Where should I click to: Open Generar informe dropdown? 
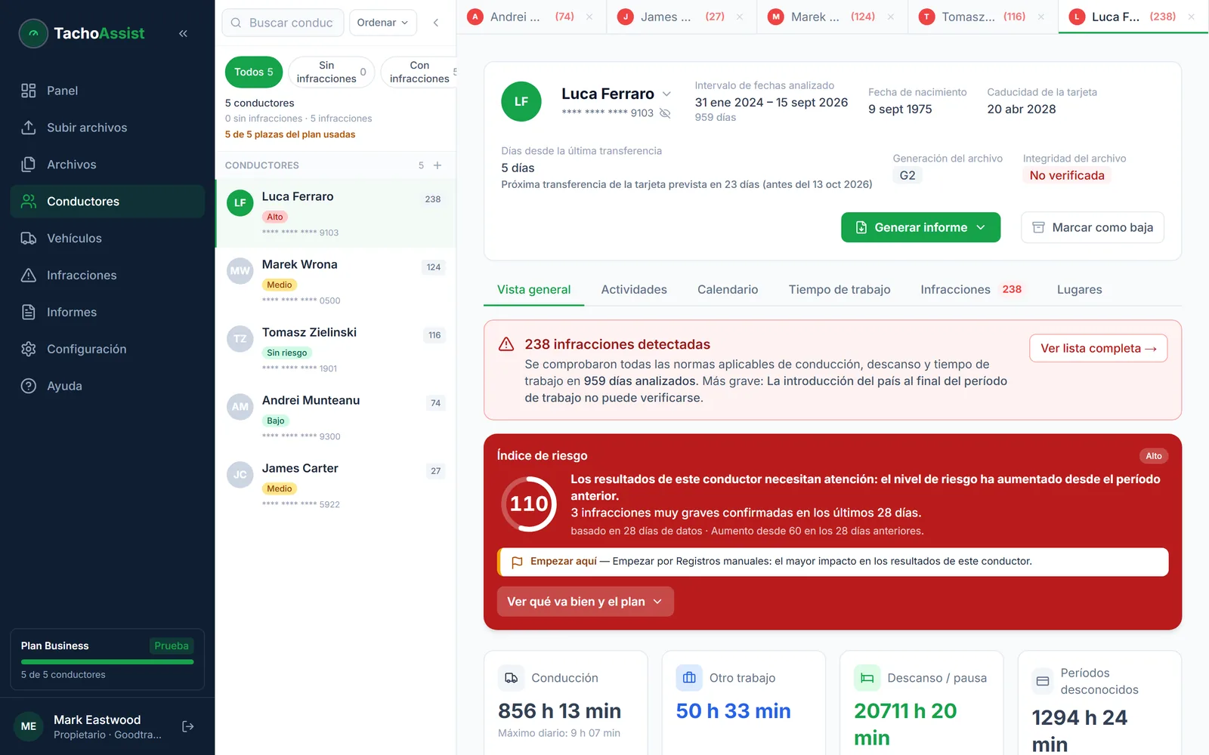point(920,227)
